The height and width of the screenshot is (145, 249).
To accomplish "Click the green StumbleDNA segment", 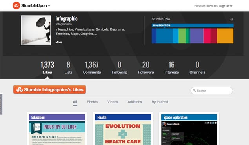I will pyautogui.click(x=182, y=36).
